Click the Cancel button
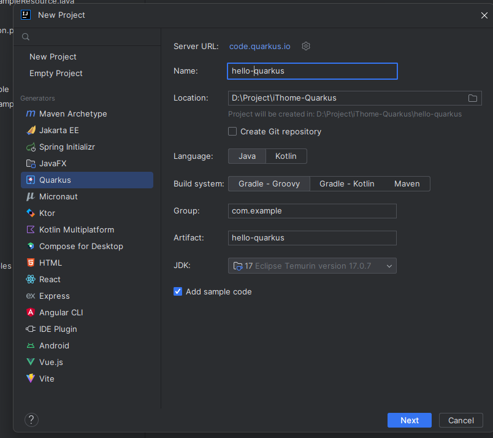The image size is (493, 438). (461, 420)
